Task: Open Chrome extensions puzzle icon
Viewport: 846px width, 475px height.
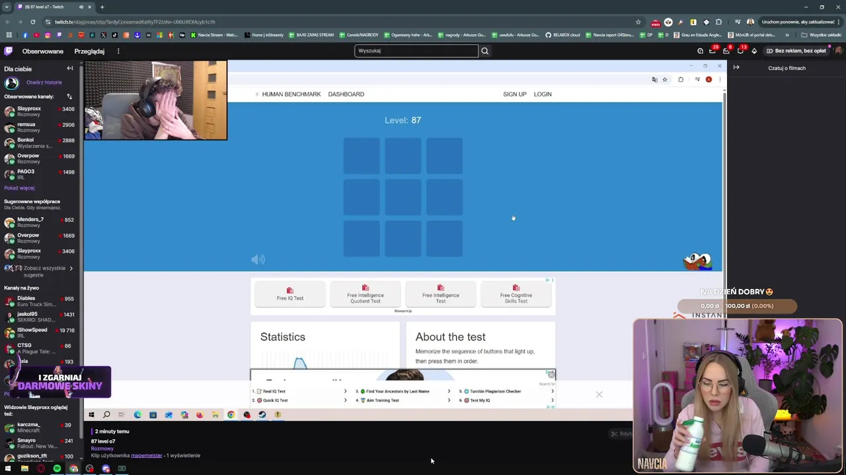Action: pos(718,22)
